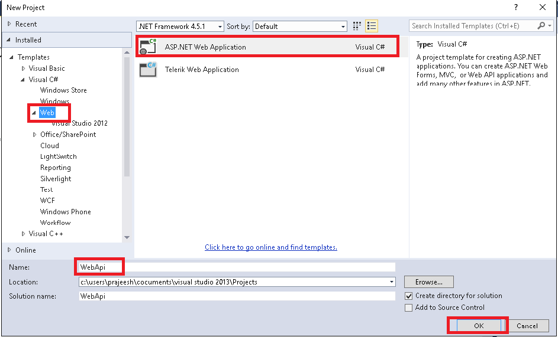Click the Cancel button

click(527, 326)
